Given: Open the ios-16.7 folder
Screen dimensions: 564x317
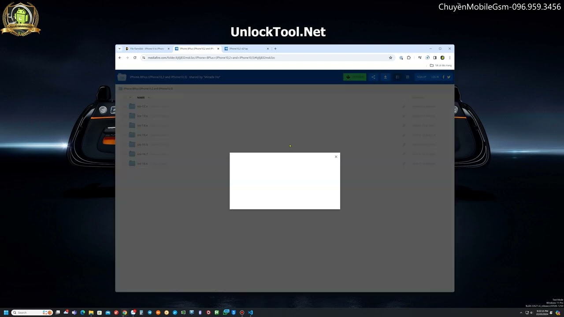Looking at the screenshot, I should click(142, 154).
